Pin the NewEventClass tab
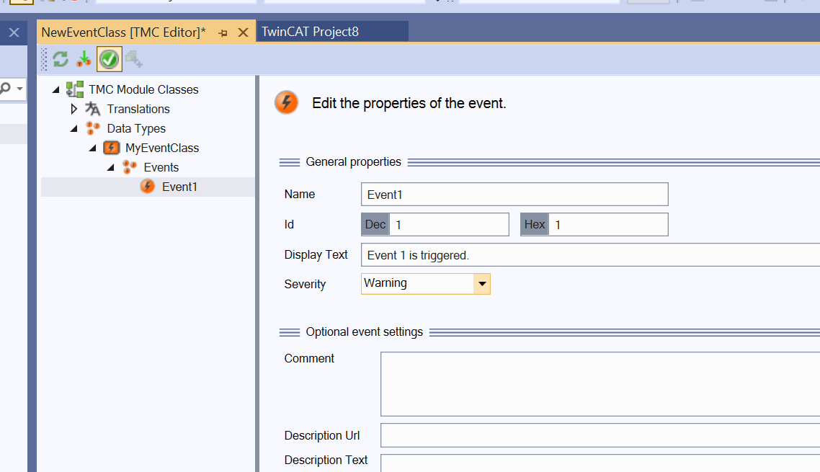820x472 pixels. [x=223, y=33]
